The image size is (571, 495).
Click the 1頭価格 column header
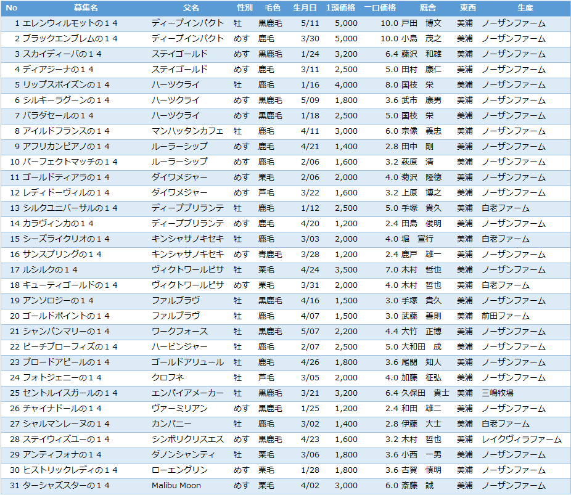340,7
